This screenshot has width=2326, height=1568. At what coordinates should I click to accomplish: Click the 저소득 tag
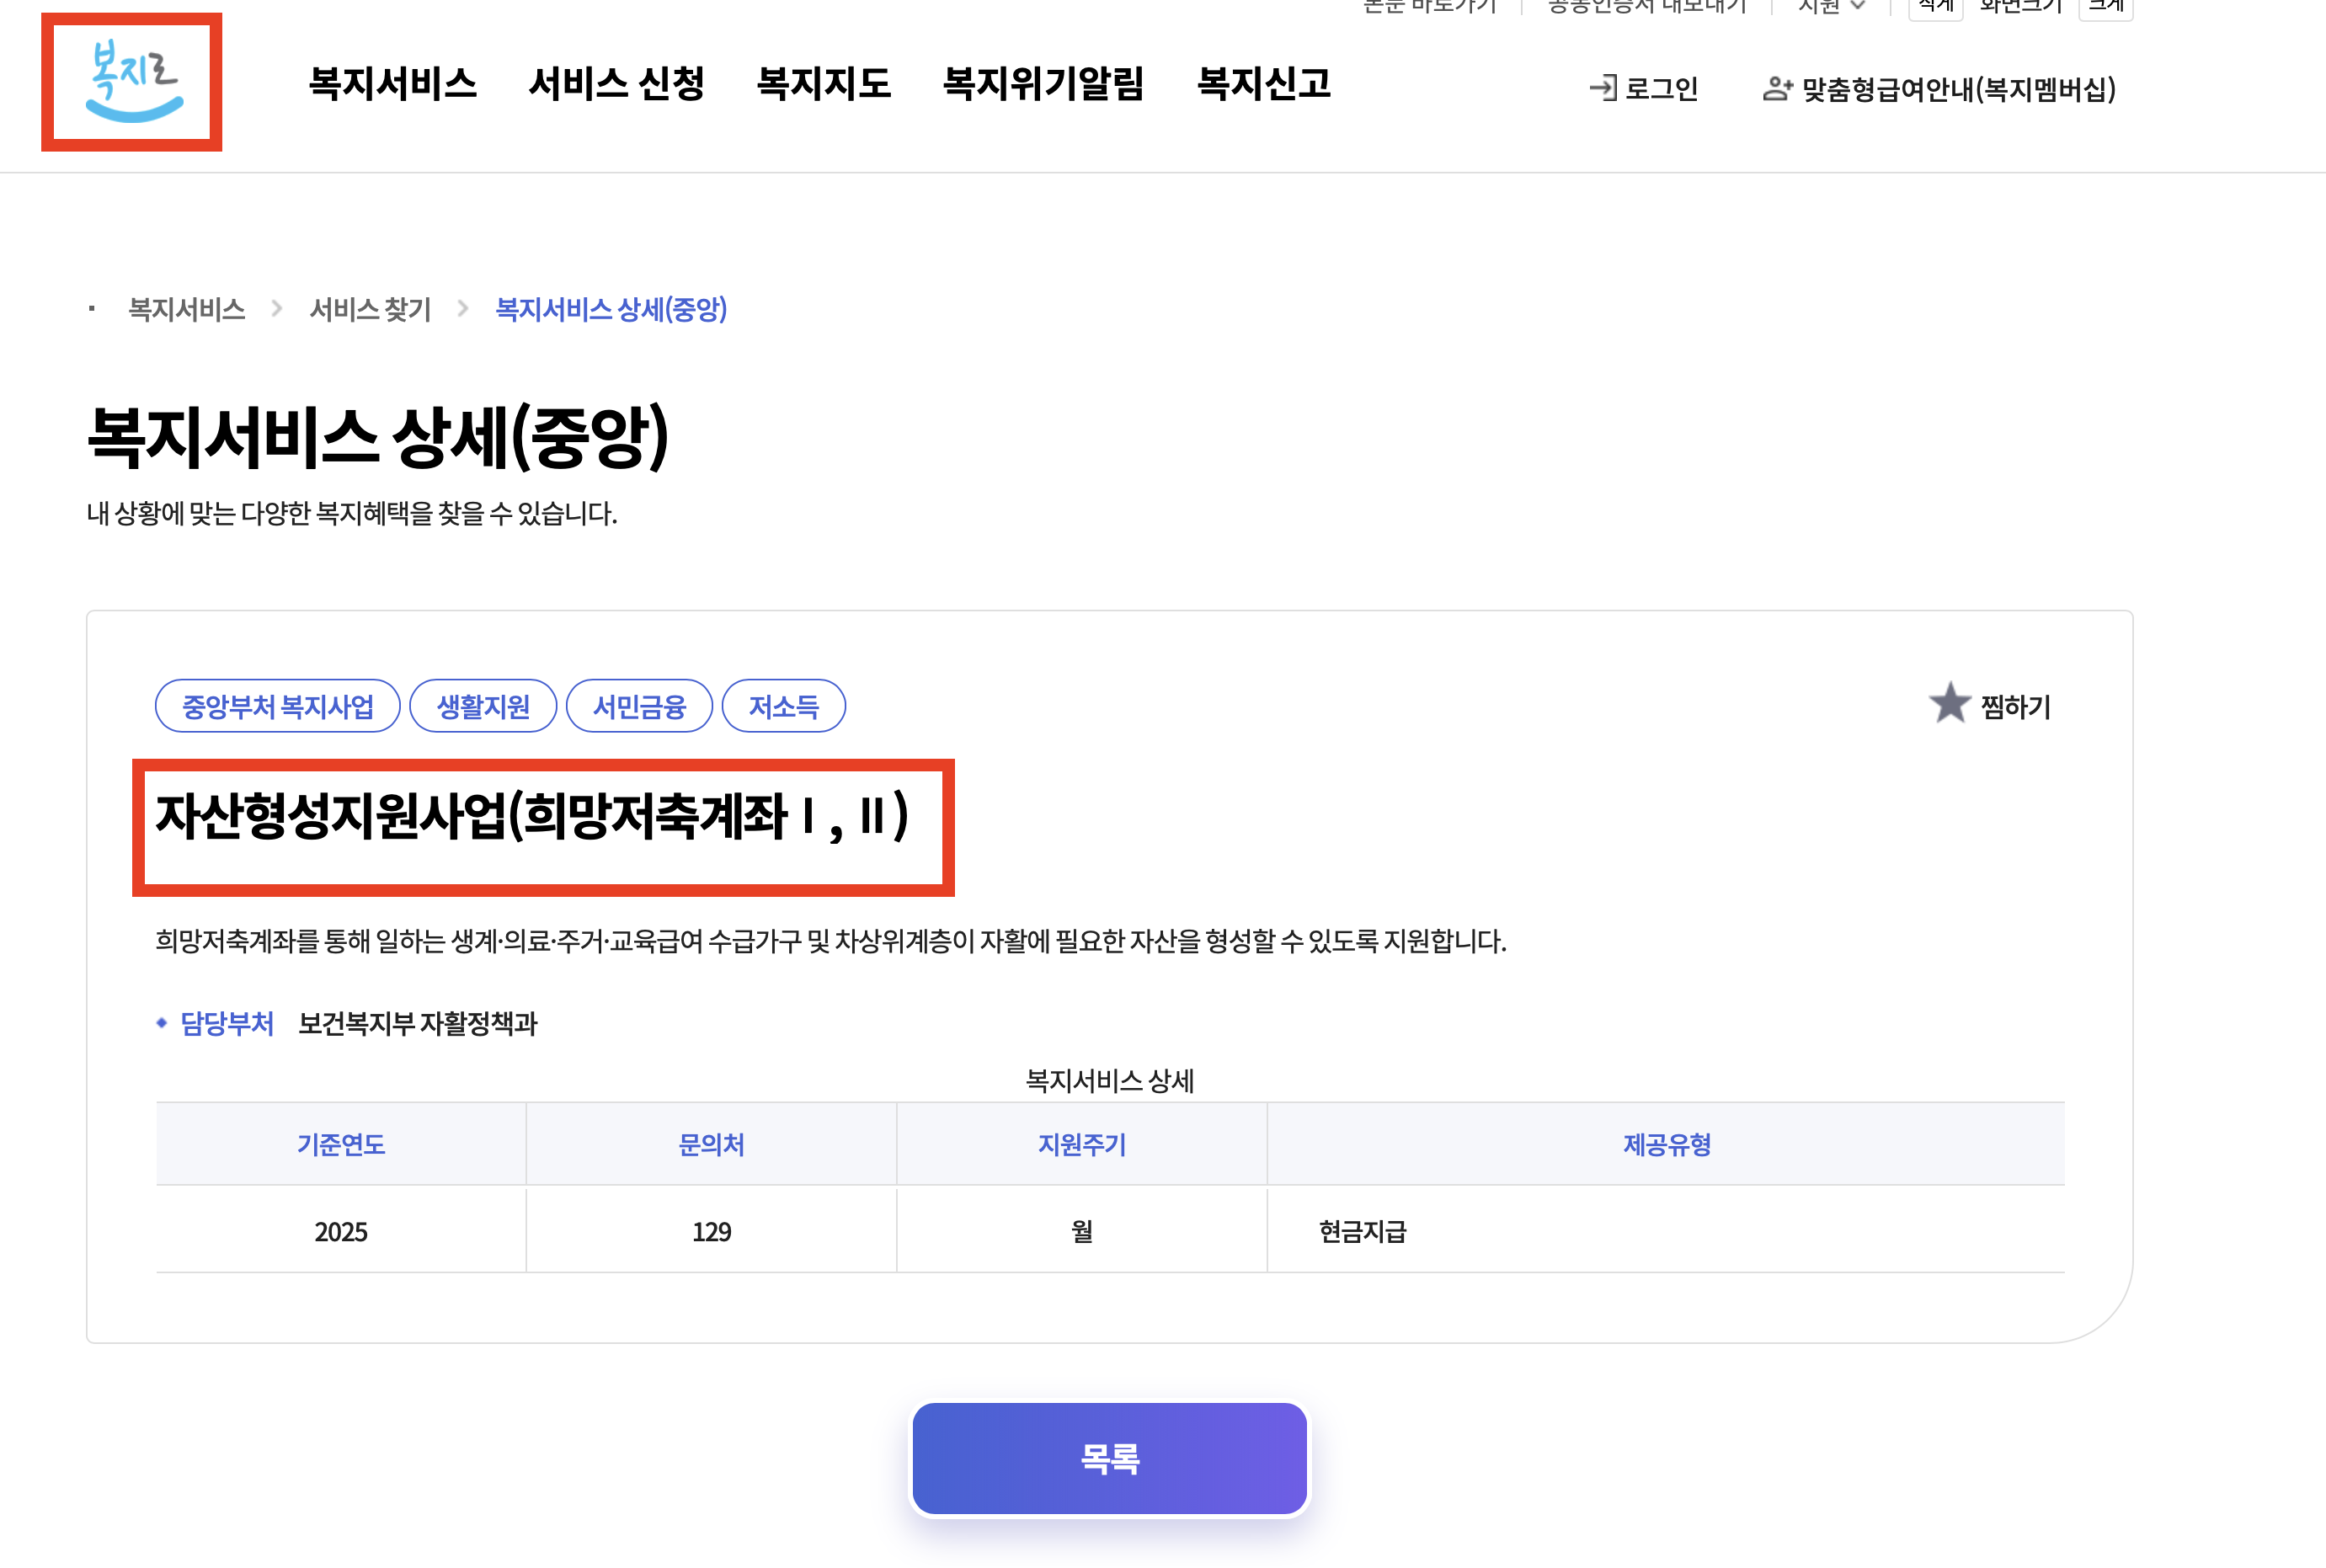pos(783,707)
